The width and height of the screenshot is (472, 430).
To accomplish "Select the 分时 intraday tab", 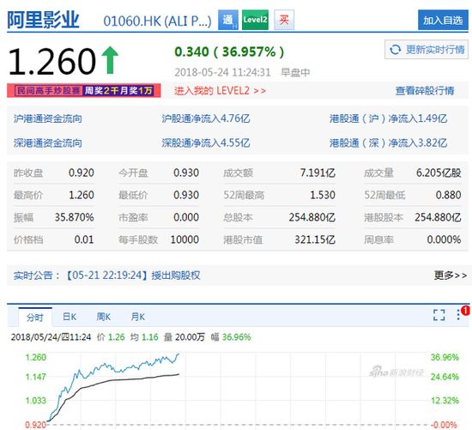I will click(x=35, y=318).
